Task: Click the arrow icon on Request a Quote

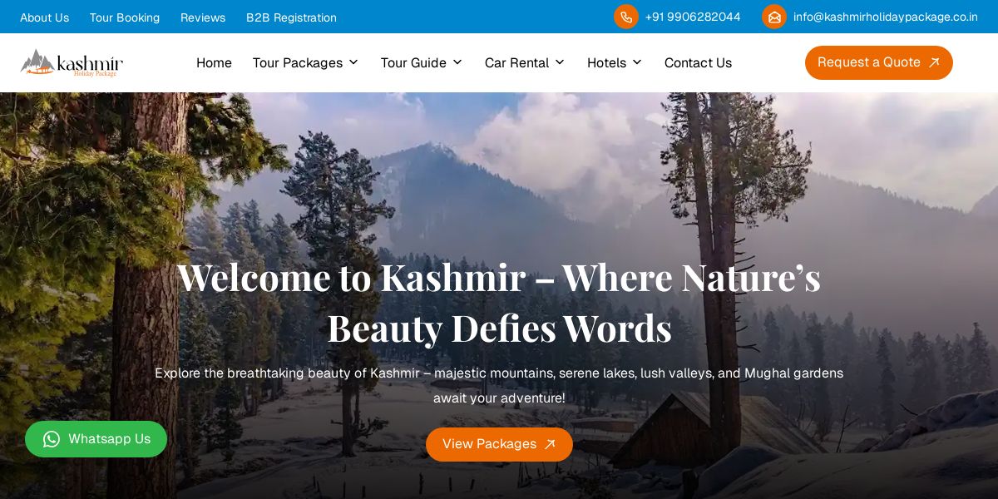Action: coord(934,62)
